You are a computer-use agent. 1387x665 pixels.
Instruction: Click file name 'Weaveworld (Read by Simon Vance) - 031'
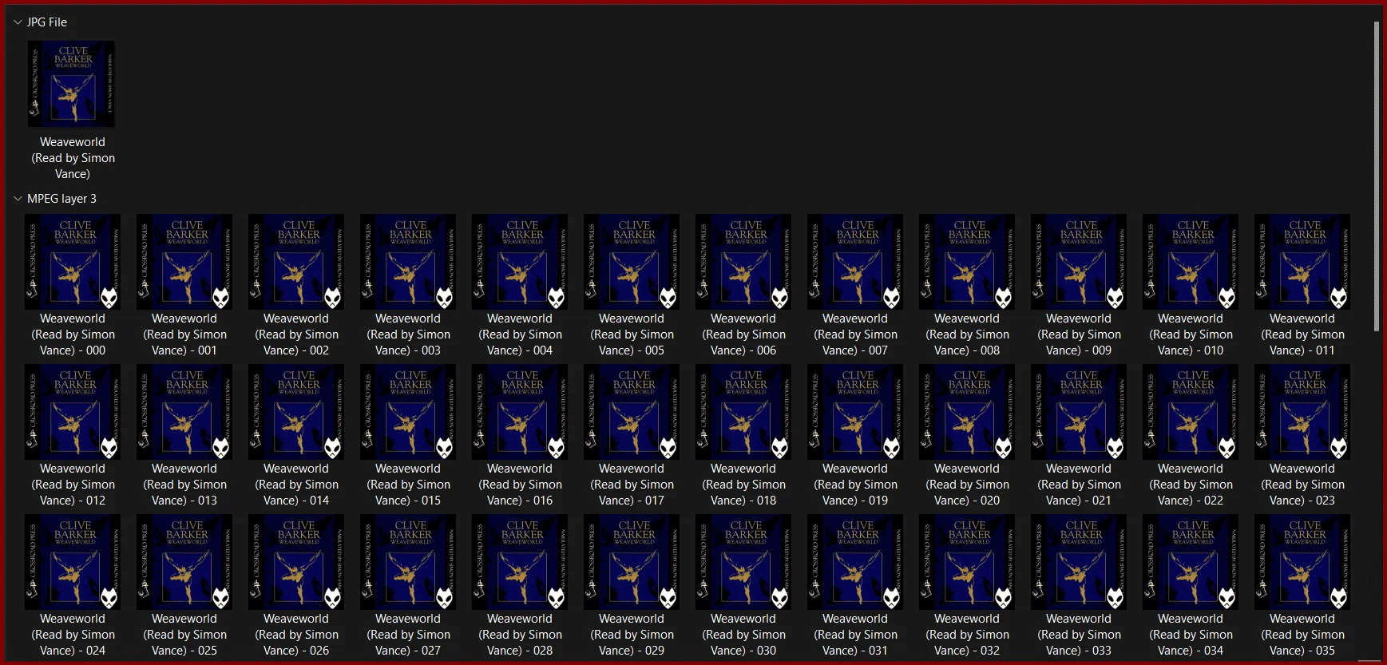[x=855, y=635]
